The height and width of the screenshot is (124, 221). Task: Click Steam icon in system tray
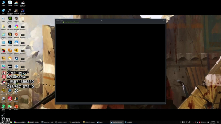point(197,122)
